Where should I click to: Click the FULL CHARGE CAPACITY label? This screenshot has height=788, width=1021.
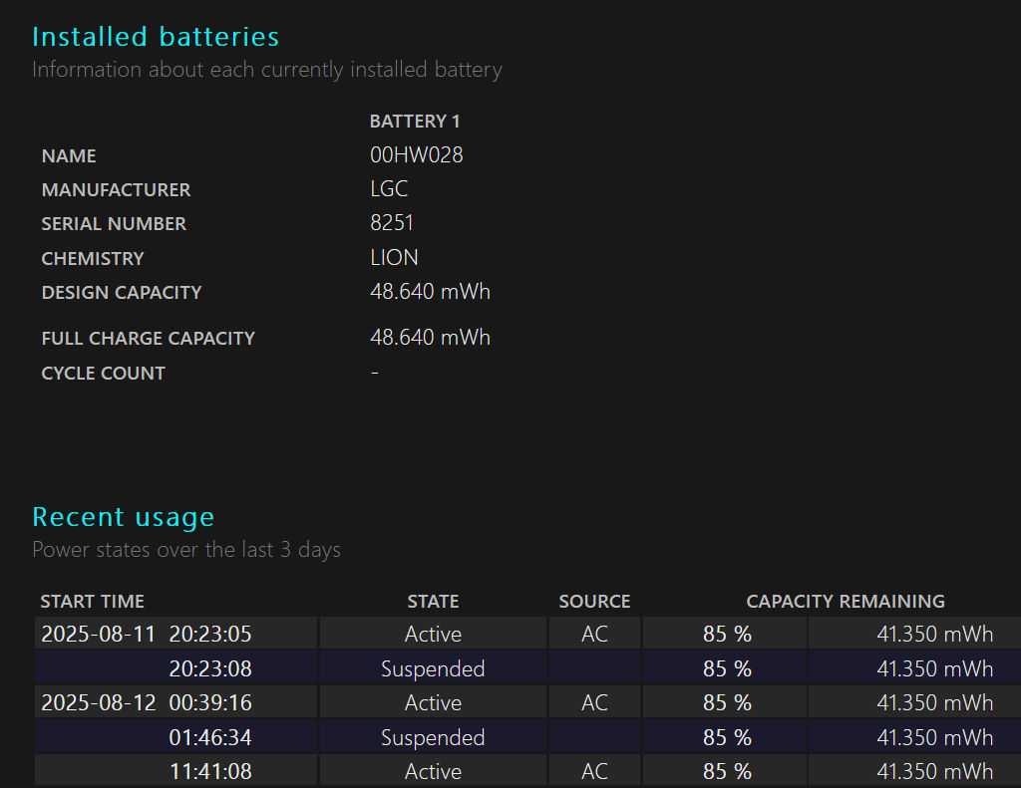149,339
